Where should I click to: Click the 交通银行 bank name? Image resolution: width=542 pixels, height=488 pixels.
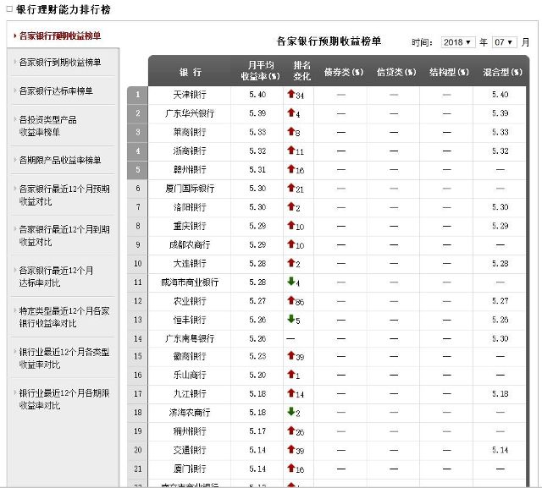click(x=190, y=450)
